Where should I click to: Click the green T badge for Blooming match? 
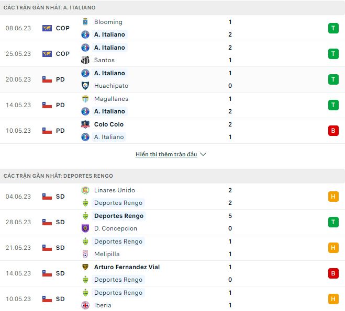coord(333,28)
